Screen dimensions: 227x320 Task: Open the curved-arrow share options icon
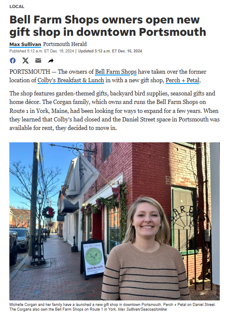(x=51, y=61)
